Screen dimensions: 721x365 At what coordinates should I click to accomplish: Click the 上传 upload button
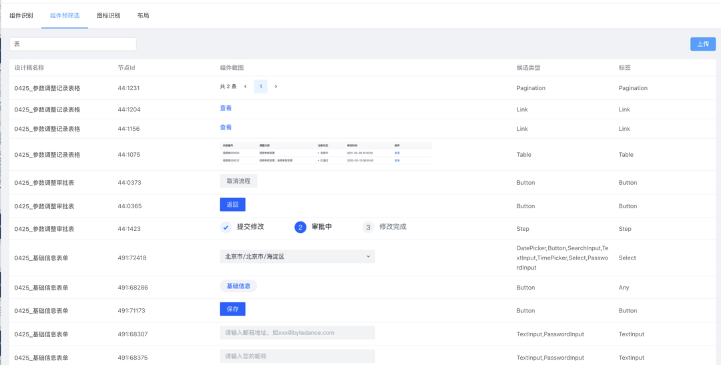pyautogui.click(x=702, y=44)
